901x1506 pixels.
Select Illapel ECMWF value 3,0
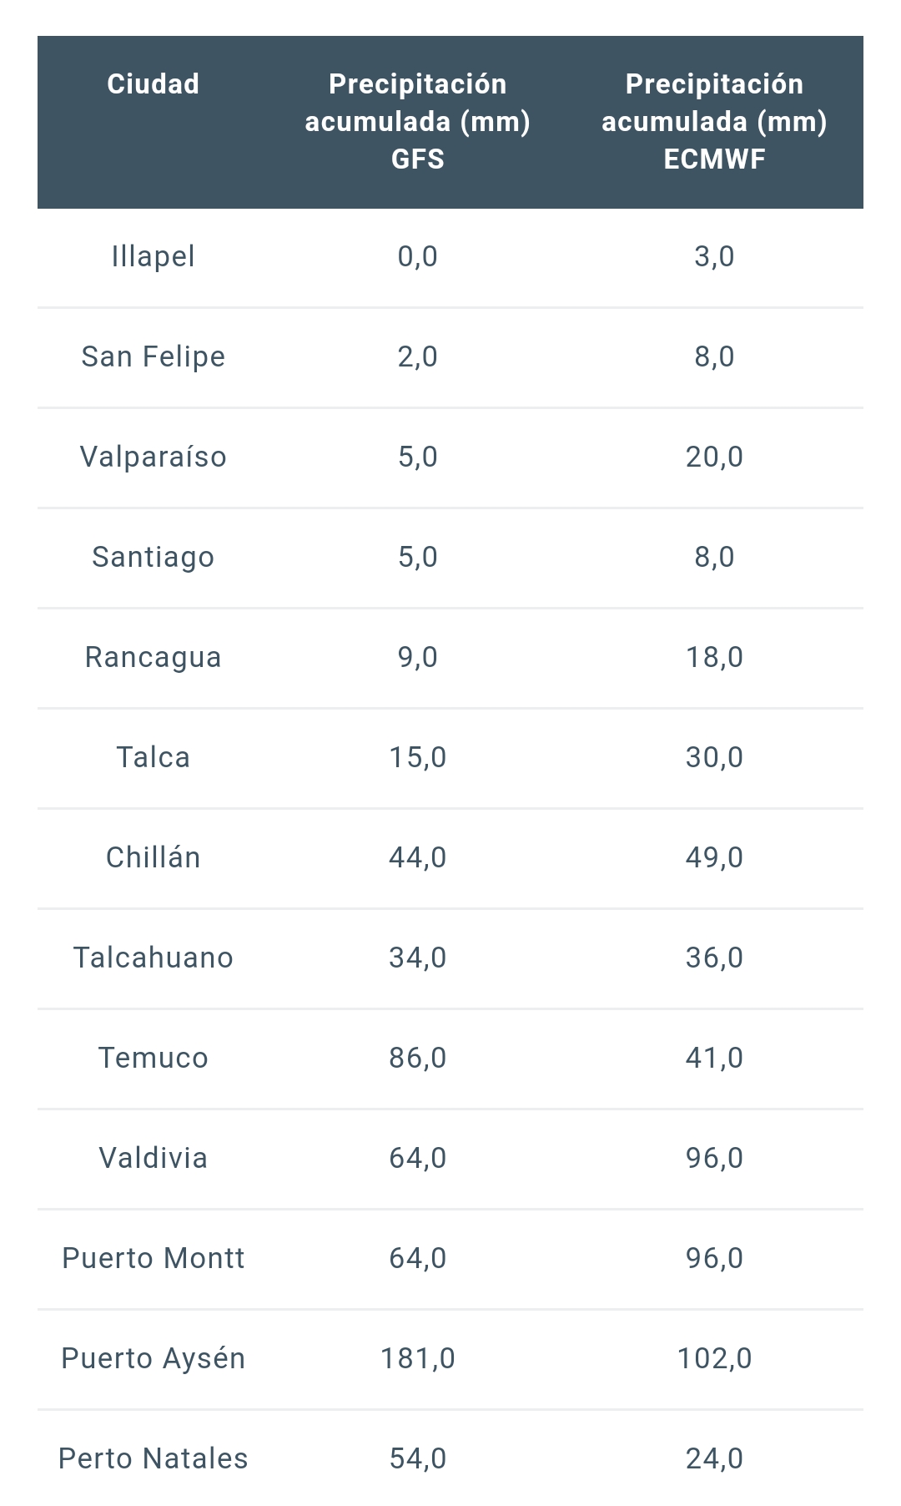click(x=714, y=256)
